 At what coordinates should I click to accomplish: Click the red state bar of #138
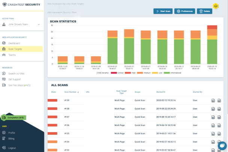click(x=52, y=109)
